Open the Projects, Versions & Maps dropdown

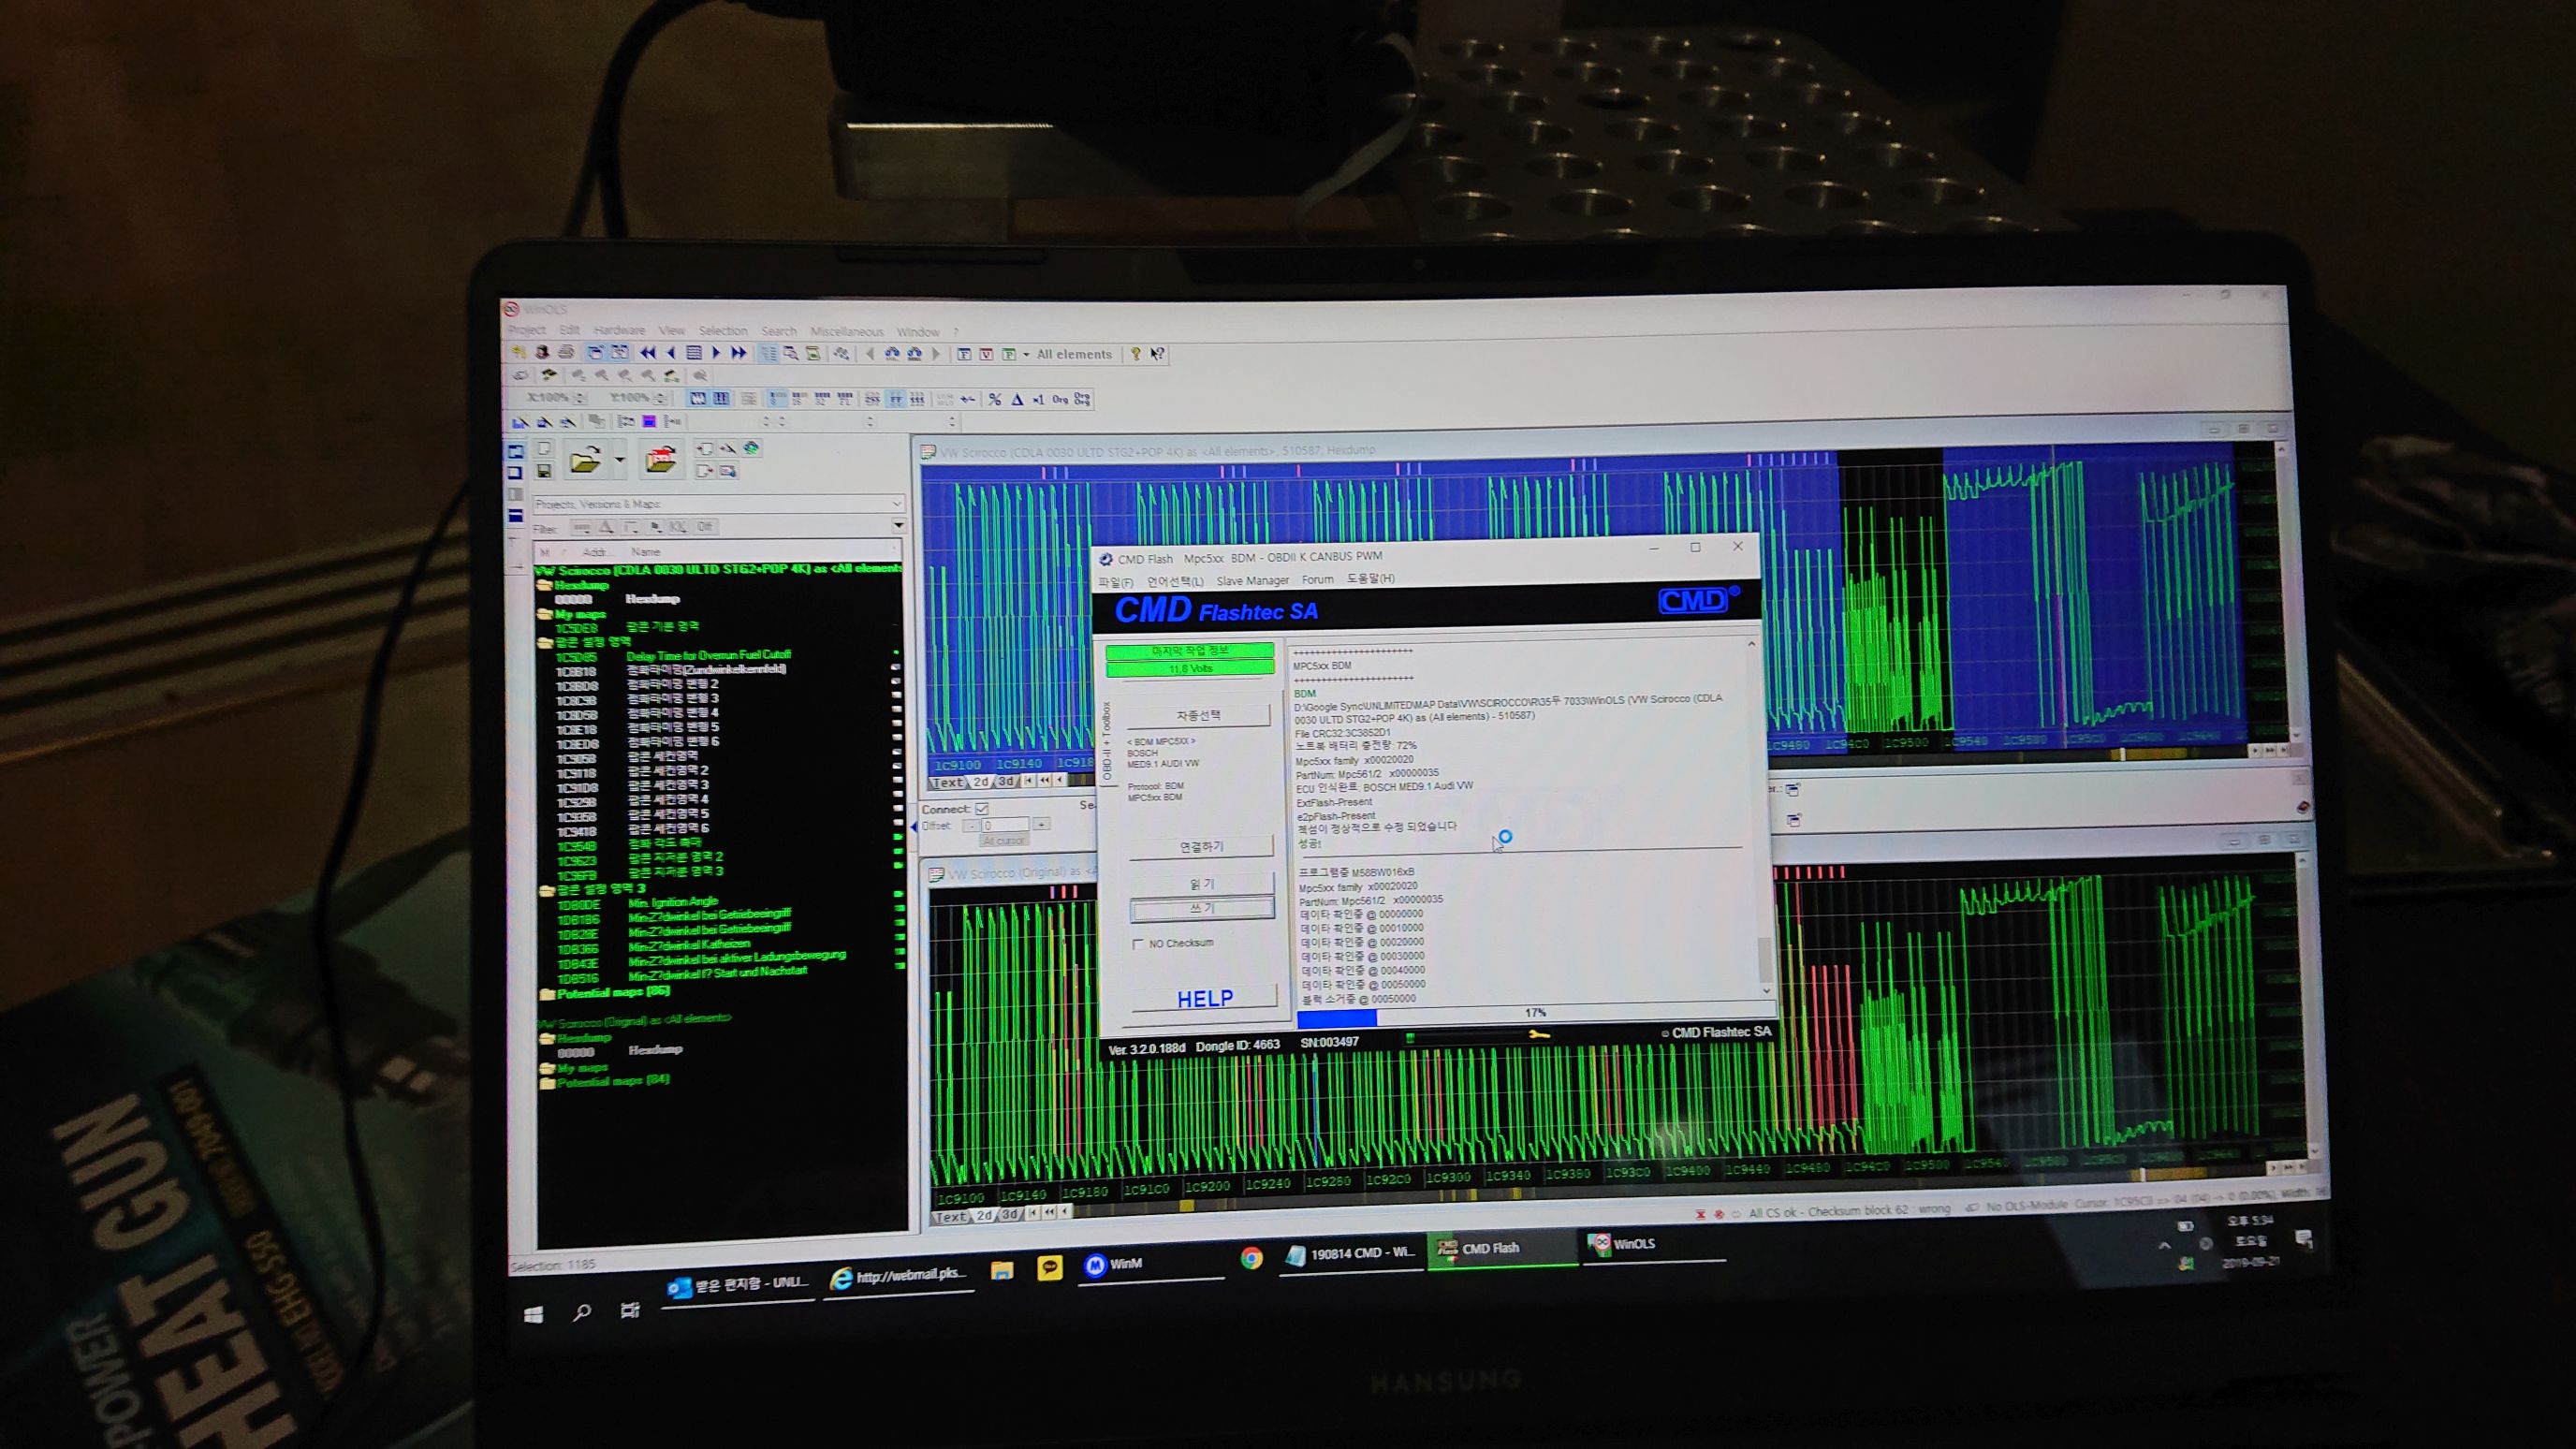tap(718, 503)
